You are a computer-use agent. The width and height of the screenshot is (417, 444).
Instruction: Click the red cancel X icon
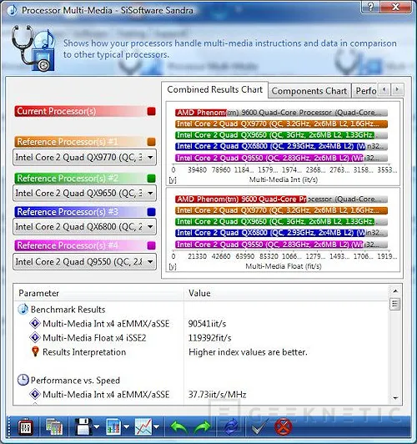(x=284, y=426)
